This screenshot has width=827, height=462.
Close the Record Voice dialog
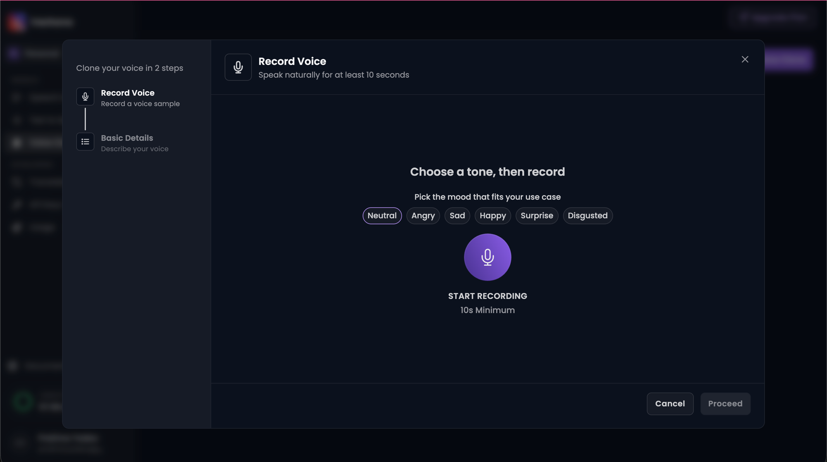pyautogui.click(x=745, y=60)
